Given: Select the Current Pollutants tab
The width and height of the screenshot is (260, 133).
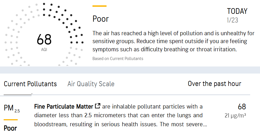Looking at the screenshot, I should 30,84.
